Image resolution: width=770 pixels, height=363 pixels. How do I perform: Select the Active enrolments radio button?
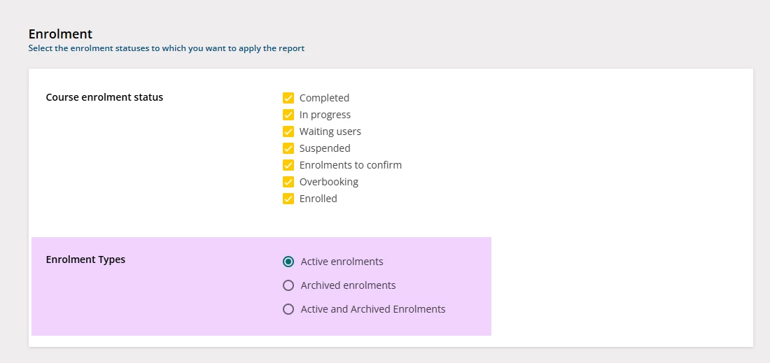[x=288, y=262]
